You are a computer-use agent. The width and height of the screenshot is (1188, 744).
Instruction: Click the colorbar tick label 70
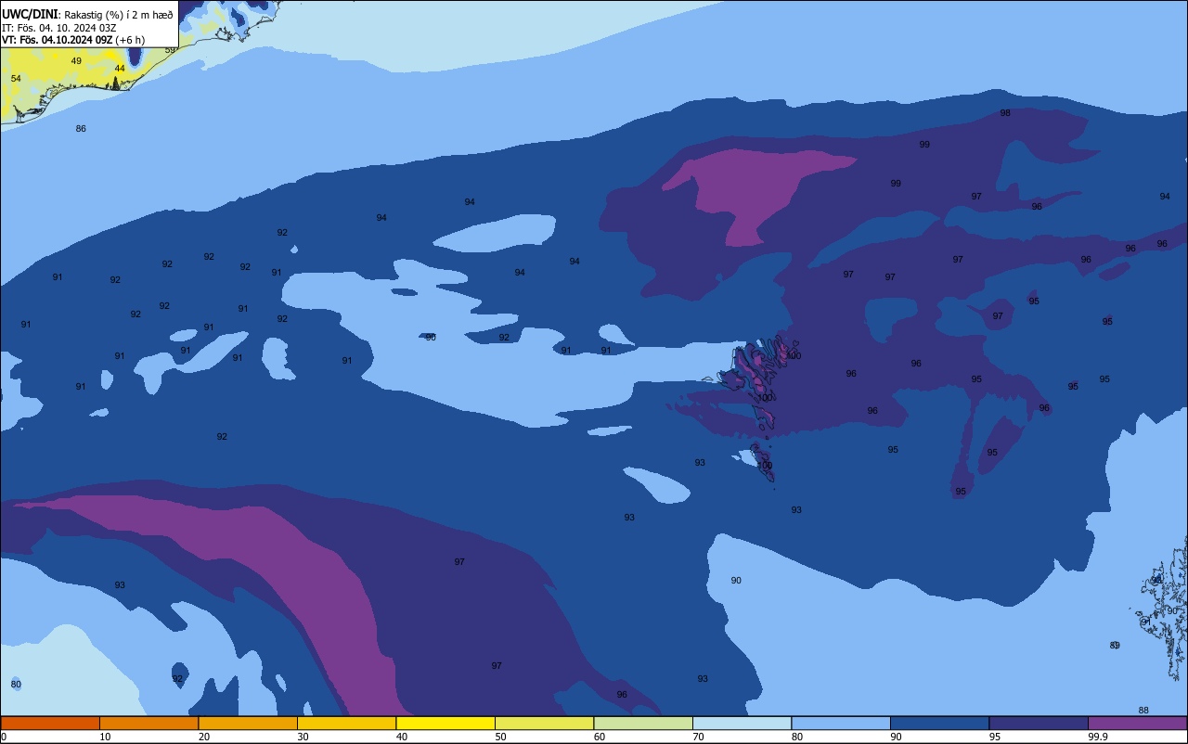(698, 737)
